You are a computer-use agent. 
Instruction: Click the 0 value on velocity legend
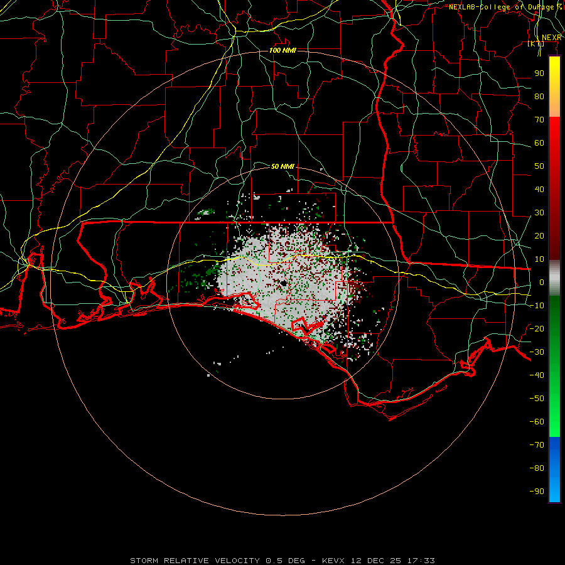click(x=542, y=282)
